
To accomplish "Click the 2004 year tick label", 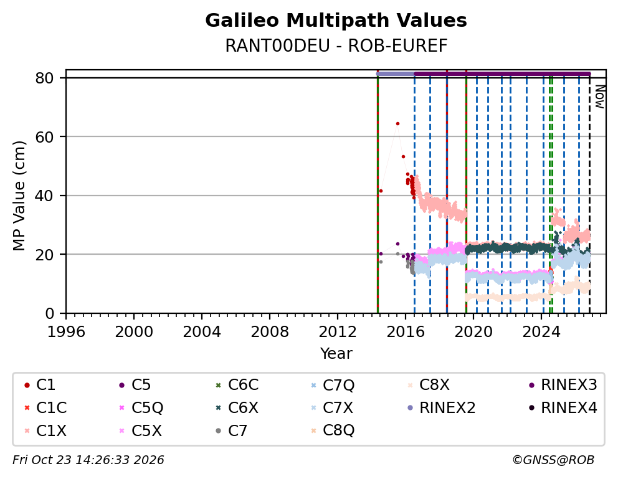I will (202, 331).
